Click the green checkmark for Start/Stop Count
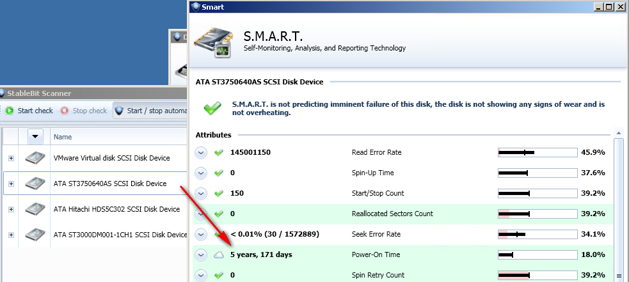629x282 pixels. point(219,193)
